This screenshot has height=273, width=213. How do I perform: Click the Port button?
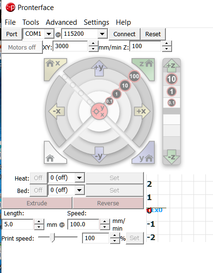[11, 34]
